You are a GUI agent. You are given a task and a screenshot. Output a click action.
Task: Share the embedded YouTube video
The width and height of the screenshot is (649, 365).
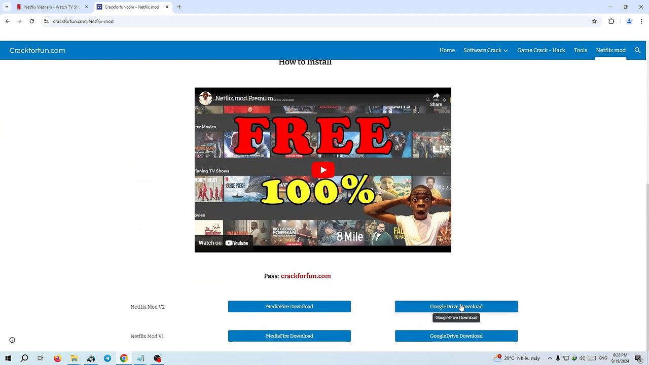tap(436, 99)
